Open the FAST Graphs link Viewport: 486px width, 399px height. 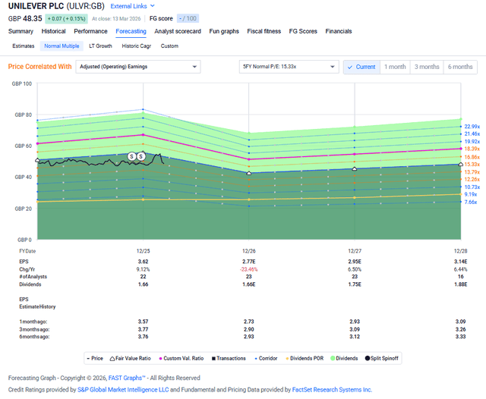[127, 378]
